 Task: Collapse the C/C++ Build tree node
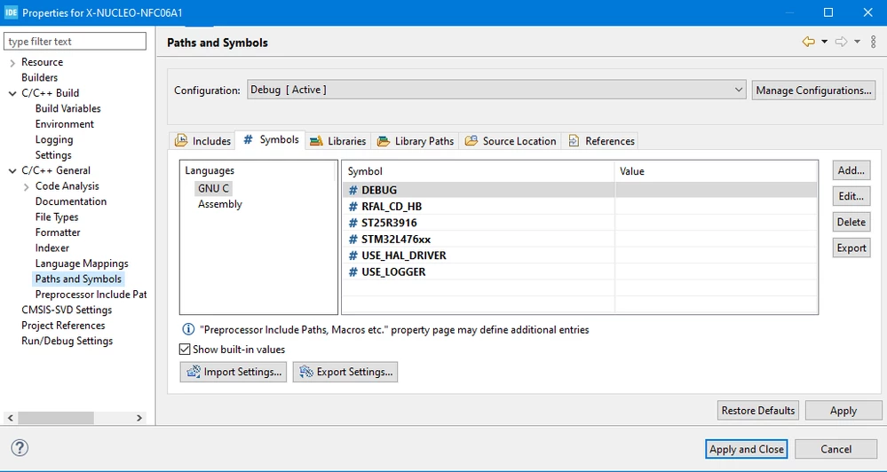point(12,93)
